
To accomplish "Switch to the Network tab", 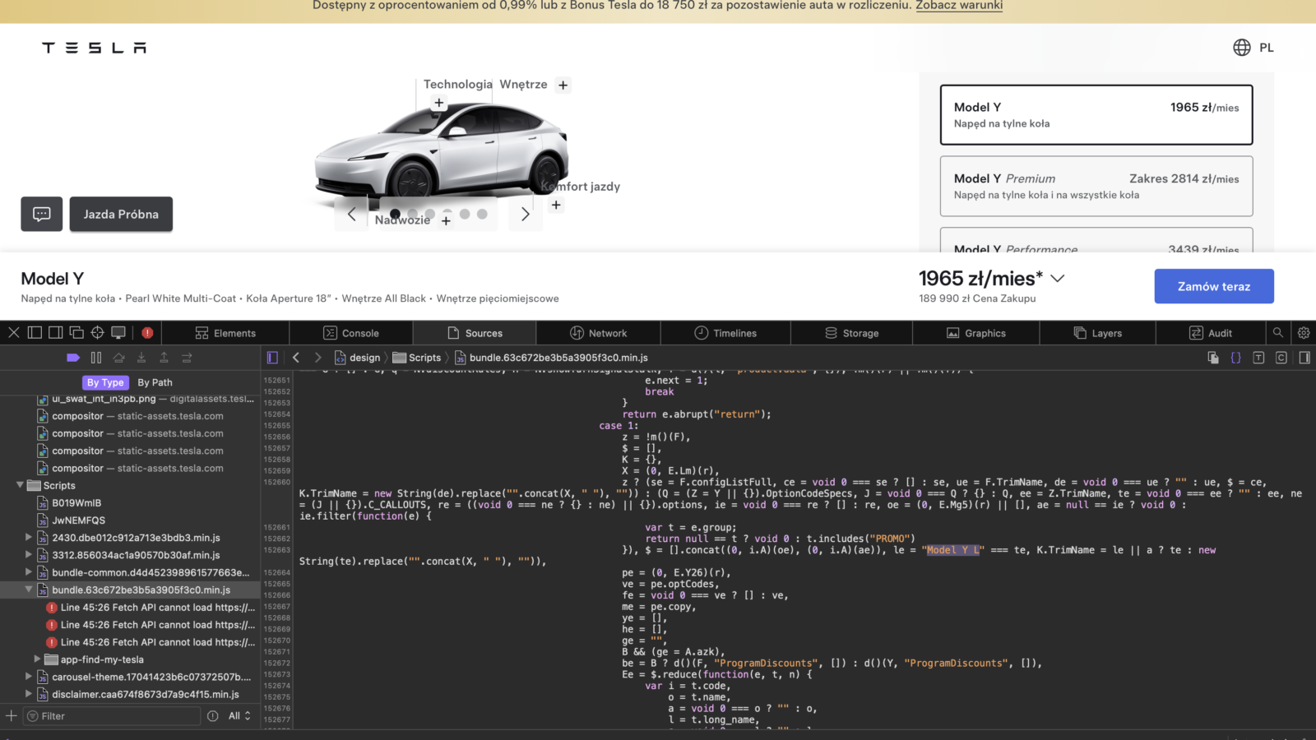I will coord(599,333).
